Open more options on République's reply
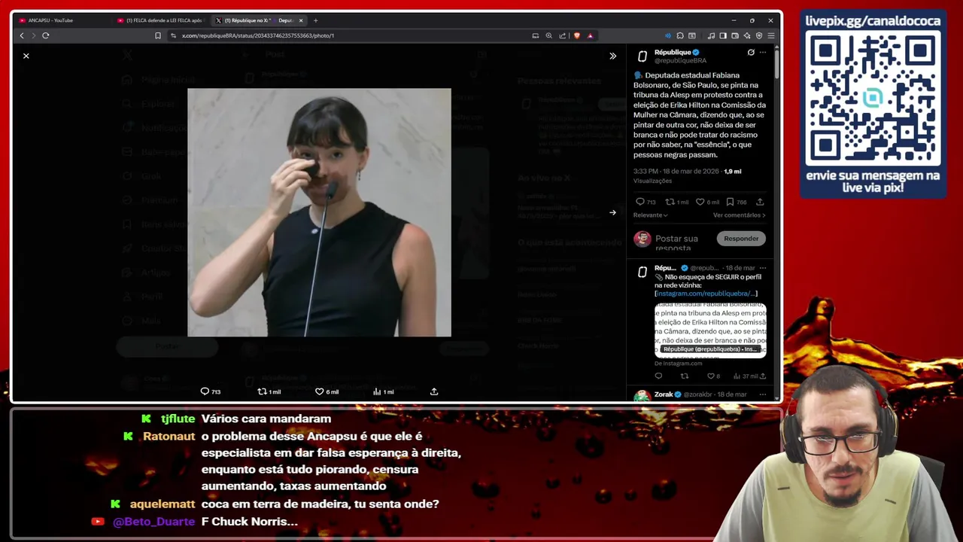 point(762,268)
